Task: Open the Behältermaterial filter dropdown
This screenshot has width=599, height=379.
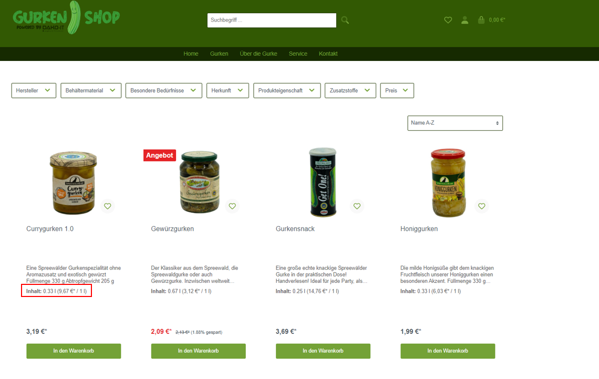Action: 91,90
